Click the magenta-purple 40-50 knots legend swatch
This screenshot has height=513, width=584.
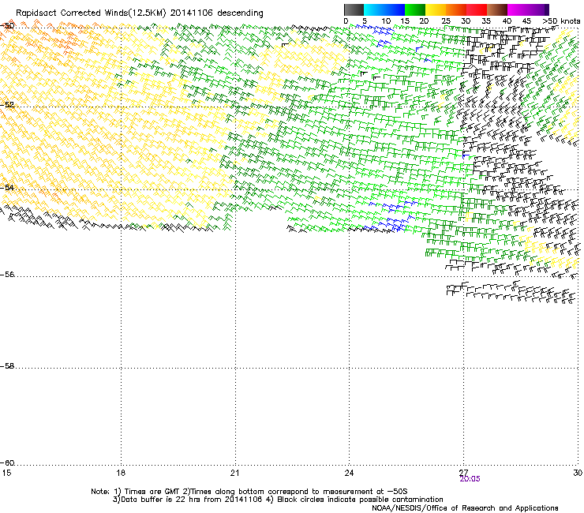coord(528,9)
